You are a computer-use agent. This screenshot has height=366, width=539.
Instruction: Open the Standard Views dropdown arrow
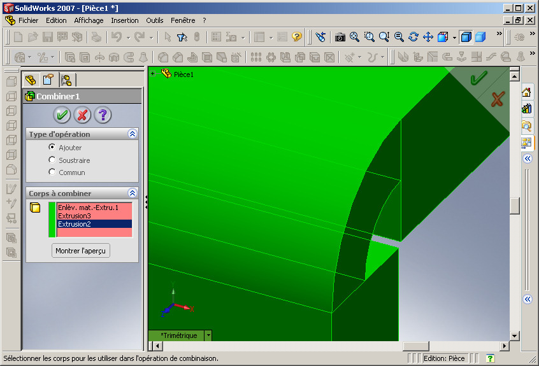(x=454, y=38)
